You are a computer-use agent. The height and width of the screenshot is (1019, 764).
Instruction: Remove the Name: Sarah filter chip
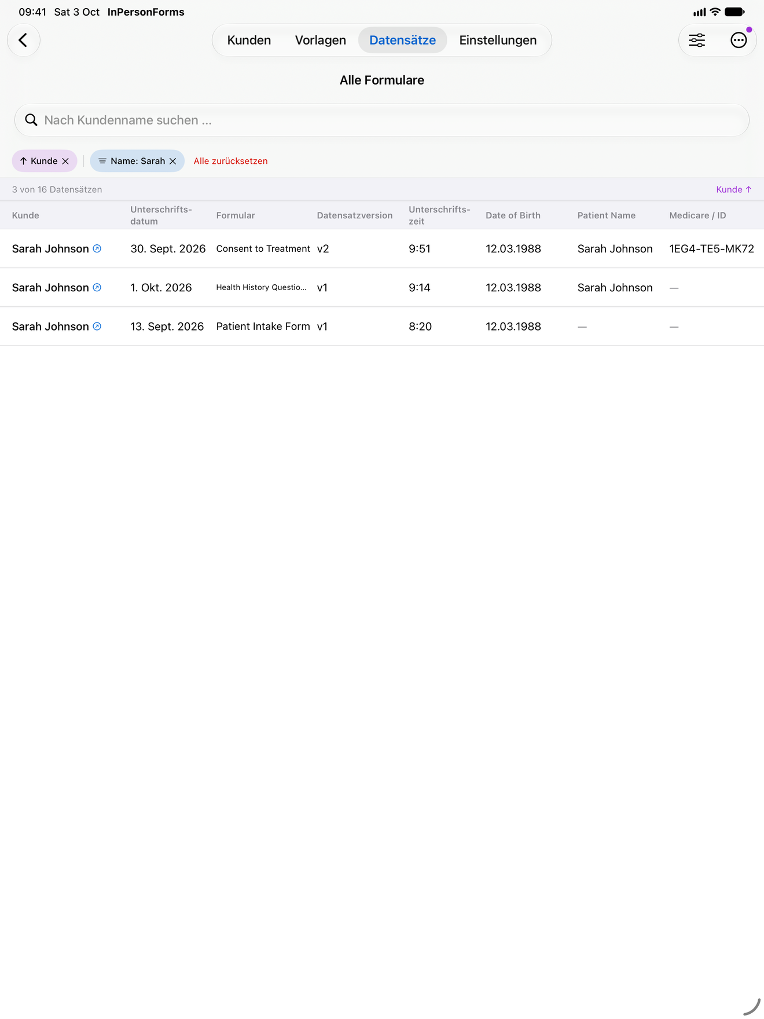pyautogui.click(x=172, y=161)
